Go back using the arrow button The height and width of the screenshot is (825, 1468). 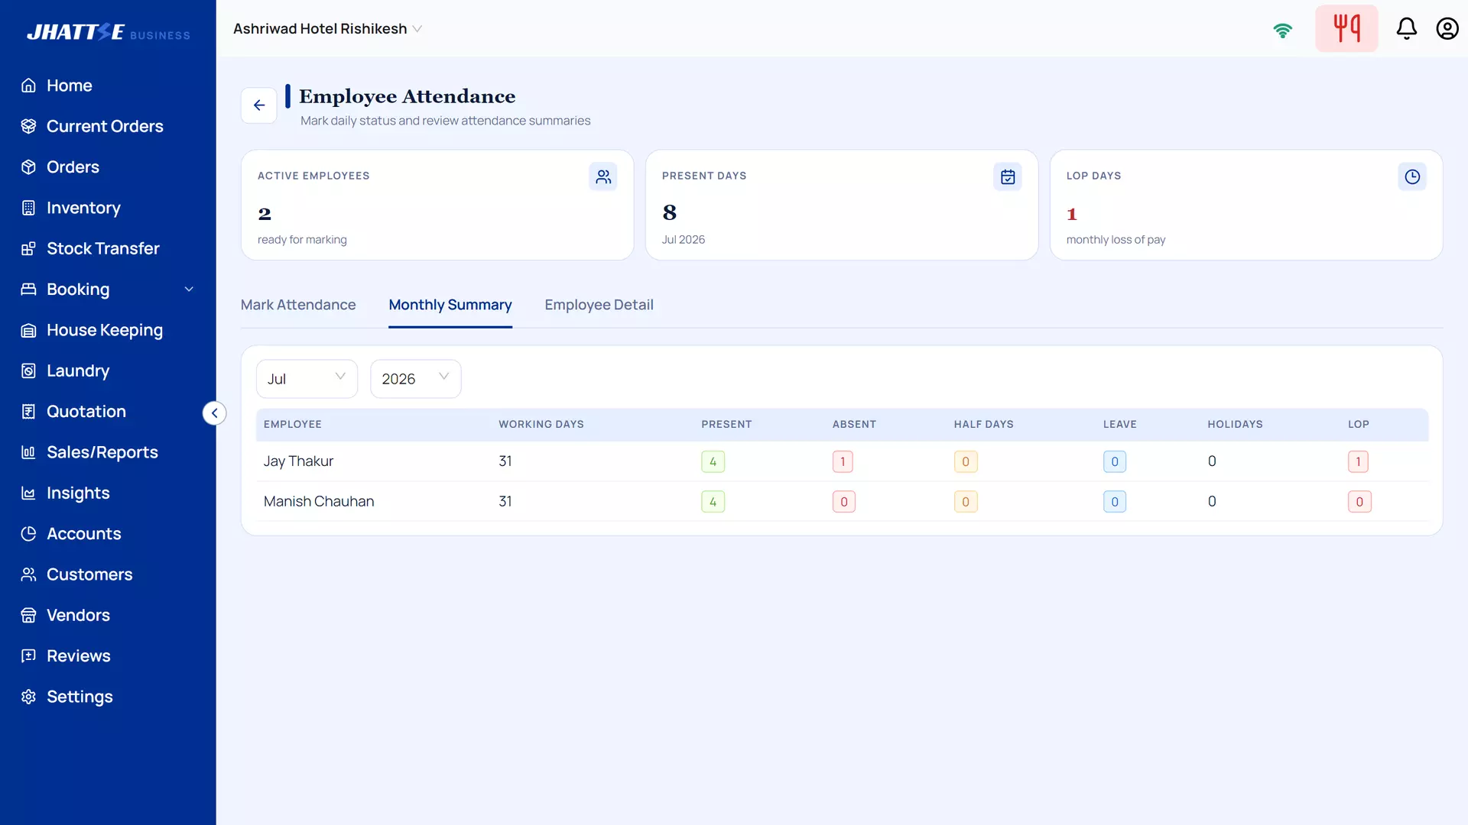(x=259, y=105)
